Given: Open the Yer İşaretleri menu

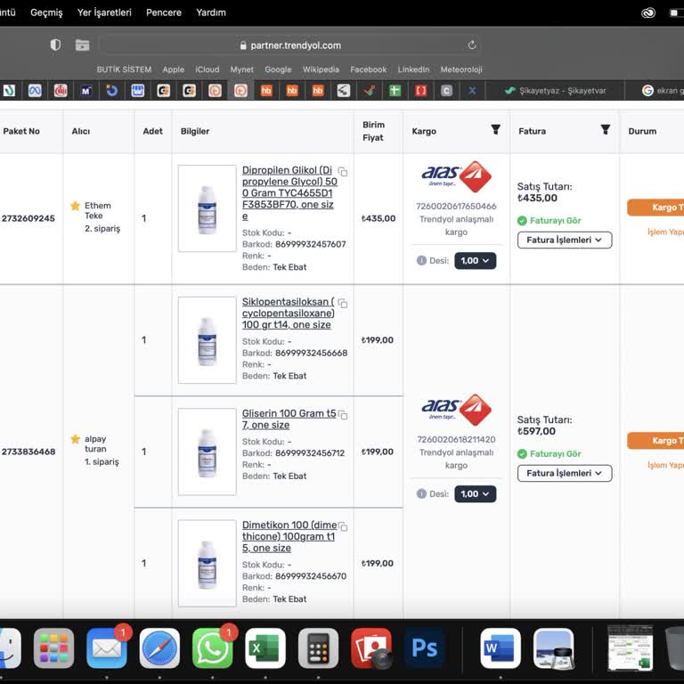Looking at the screenshot, I should pyautogui.click(x=104, y=12).
